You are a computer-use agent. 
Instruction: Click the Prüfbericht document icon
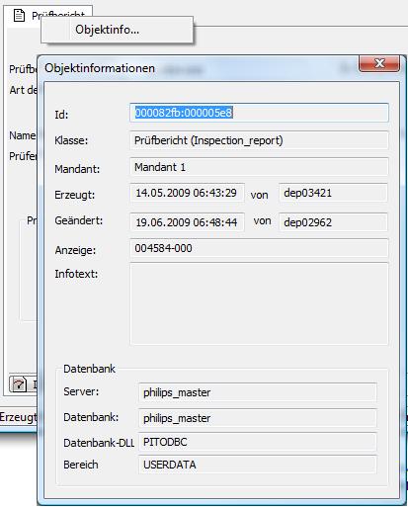coord(19,15)
